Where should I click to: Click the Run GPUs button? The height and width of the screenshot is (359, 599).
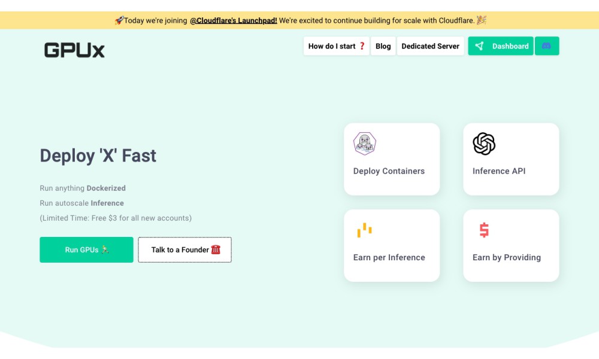coord(86,250)
